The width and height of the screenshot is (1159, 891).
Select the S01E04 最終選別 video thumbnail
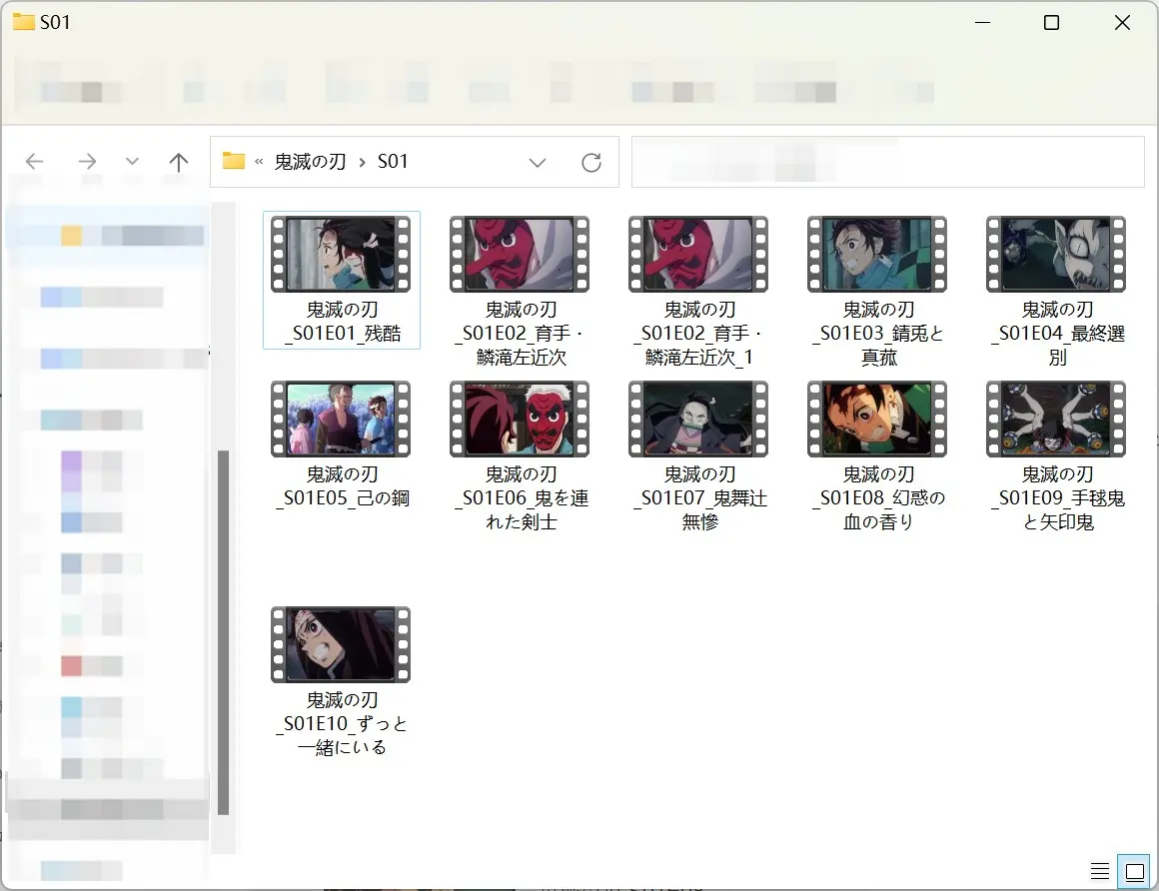pyautogui.click(x=1056, y=254)
